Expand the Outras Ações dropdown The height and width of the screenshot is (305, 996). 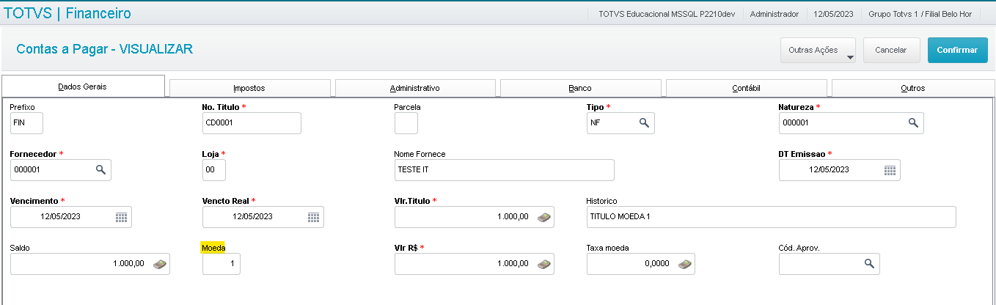tap(818, 51)
